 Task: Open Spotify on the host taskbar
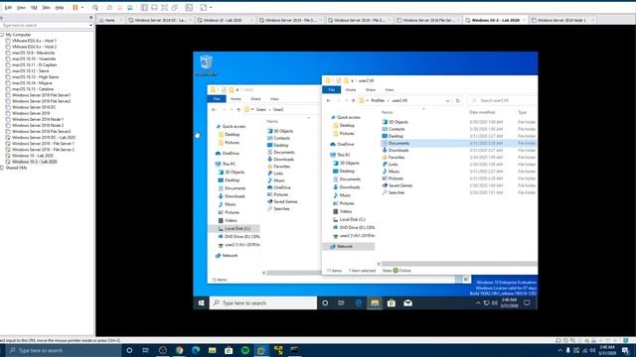pos(245,350)
